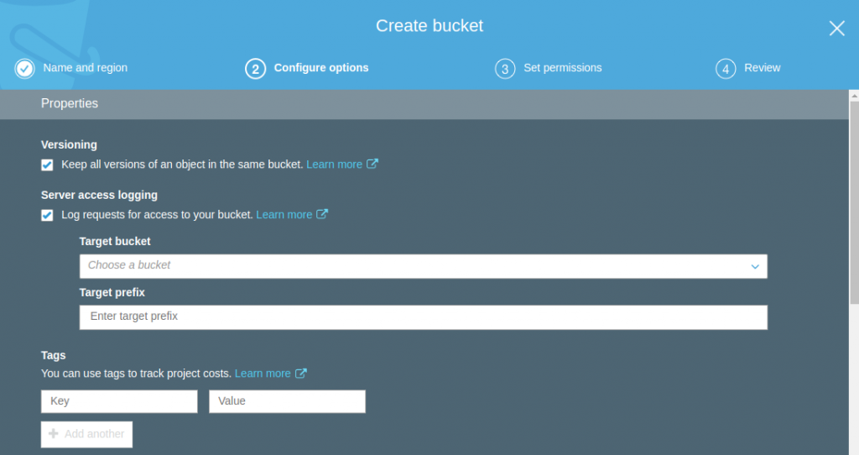Focus the tag Key field
859x455 pixels.
point(119,401)
